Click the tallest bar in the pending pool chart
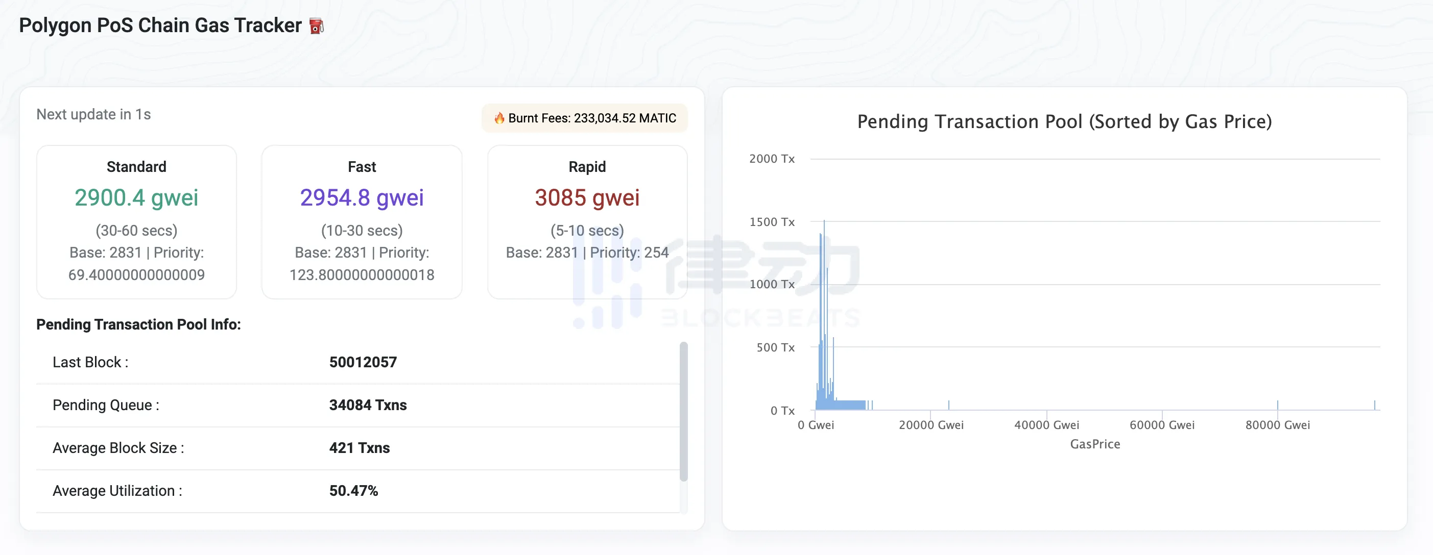The width and height of the screenshot is (1433, 555). [x=824, y=311]
